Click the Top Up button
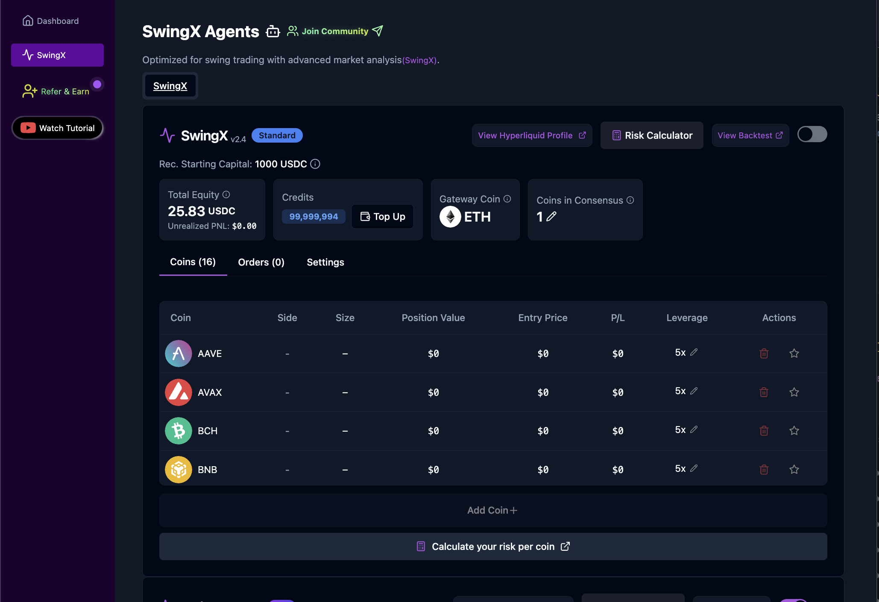Viewport: 879px width, 602px height. (382, 216)
